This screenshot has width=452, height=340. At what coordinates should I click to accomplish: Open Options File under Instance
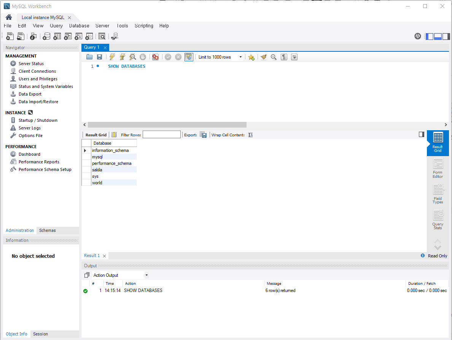coord(30,136)
